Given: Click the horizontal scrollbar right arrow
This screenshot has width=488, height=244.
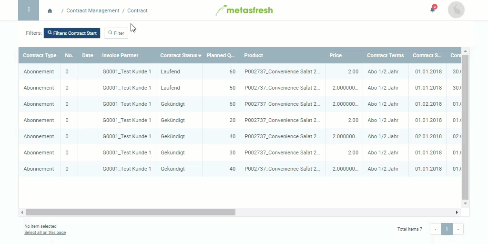Looking at the screenshot, I should pos(457,212).
